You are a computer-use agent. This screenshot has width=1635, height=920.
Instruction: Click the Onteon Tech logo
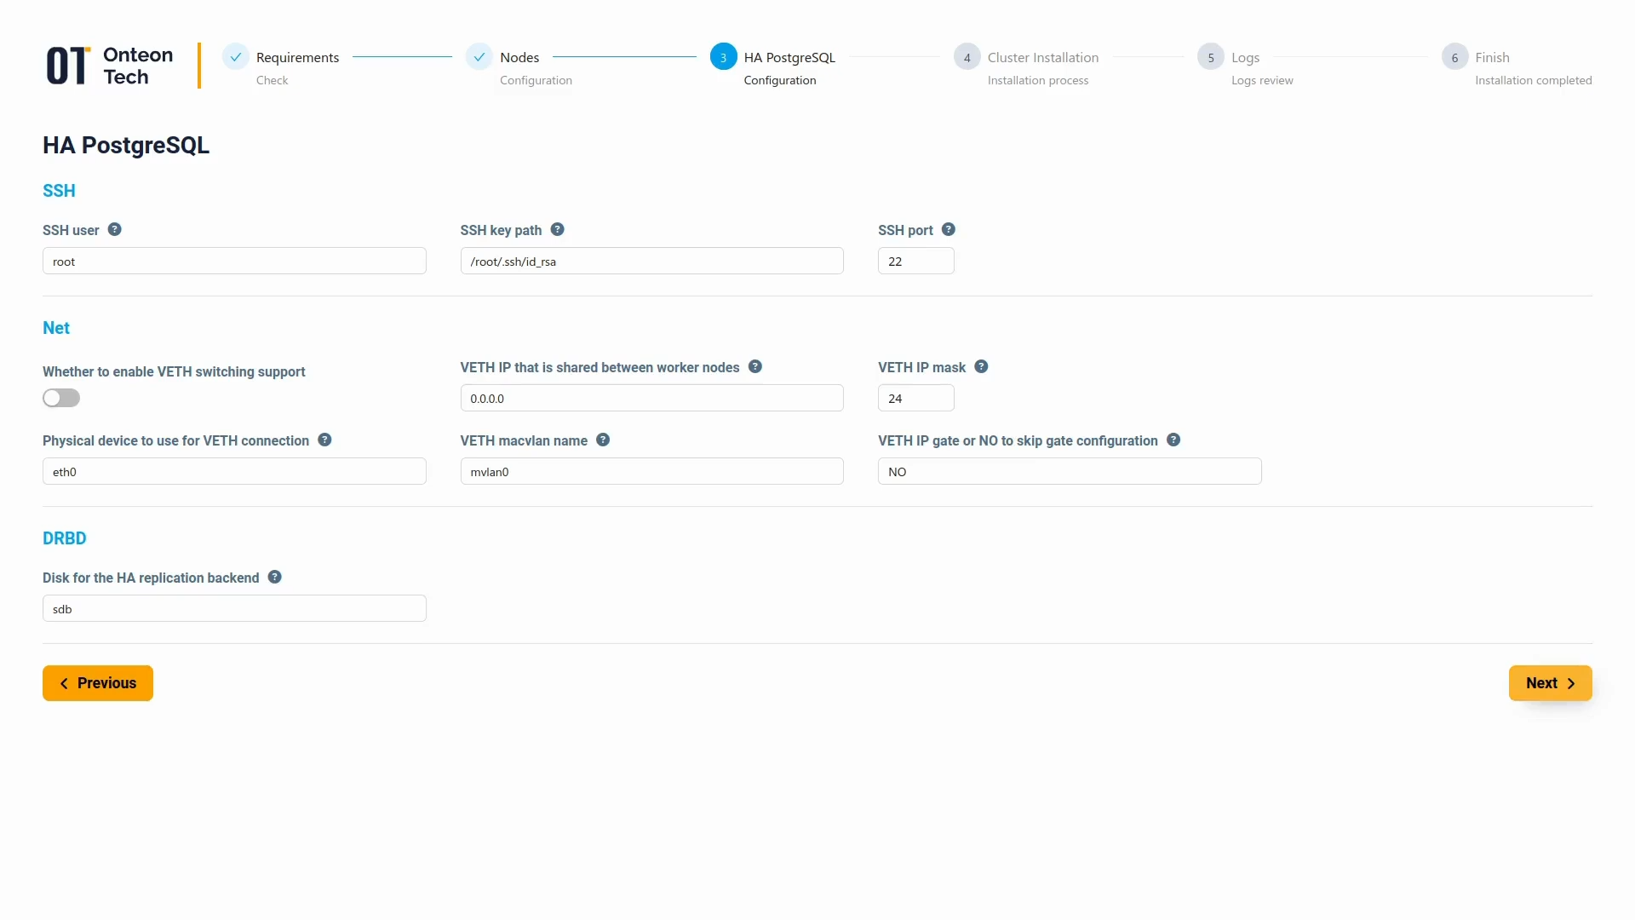click(x=109, y=65)
